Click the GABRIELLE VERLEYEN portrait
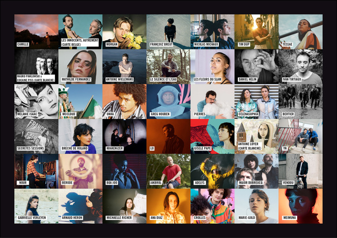337x238 pixels. click(x=36, y=206)
